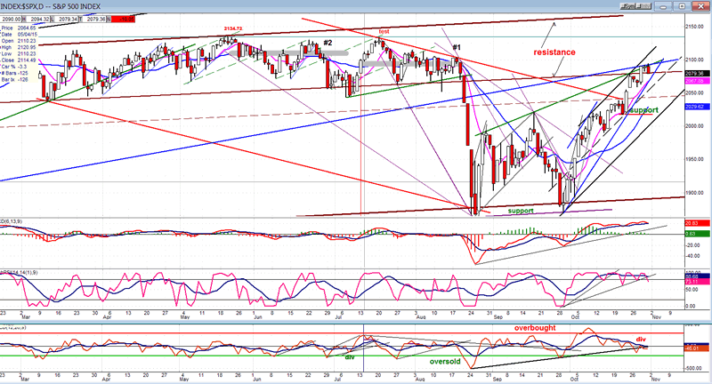
Task: Click the second small button in title bar
Action: 643,6
